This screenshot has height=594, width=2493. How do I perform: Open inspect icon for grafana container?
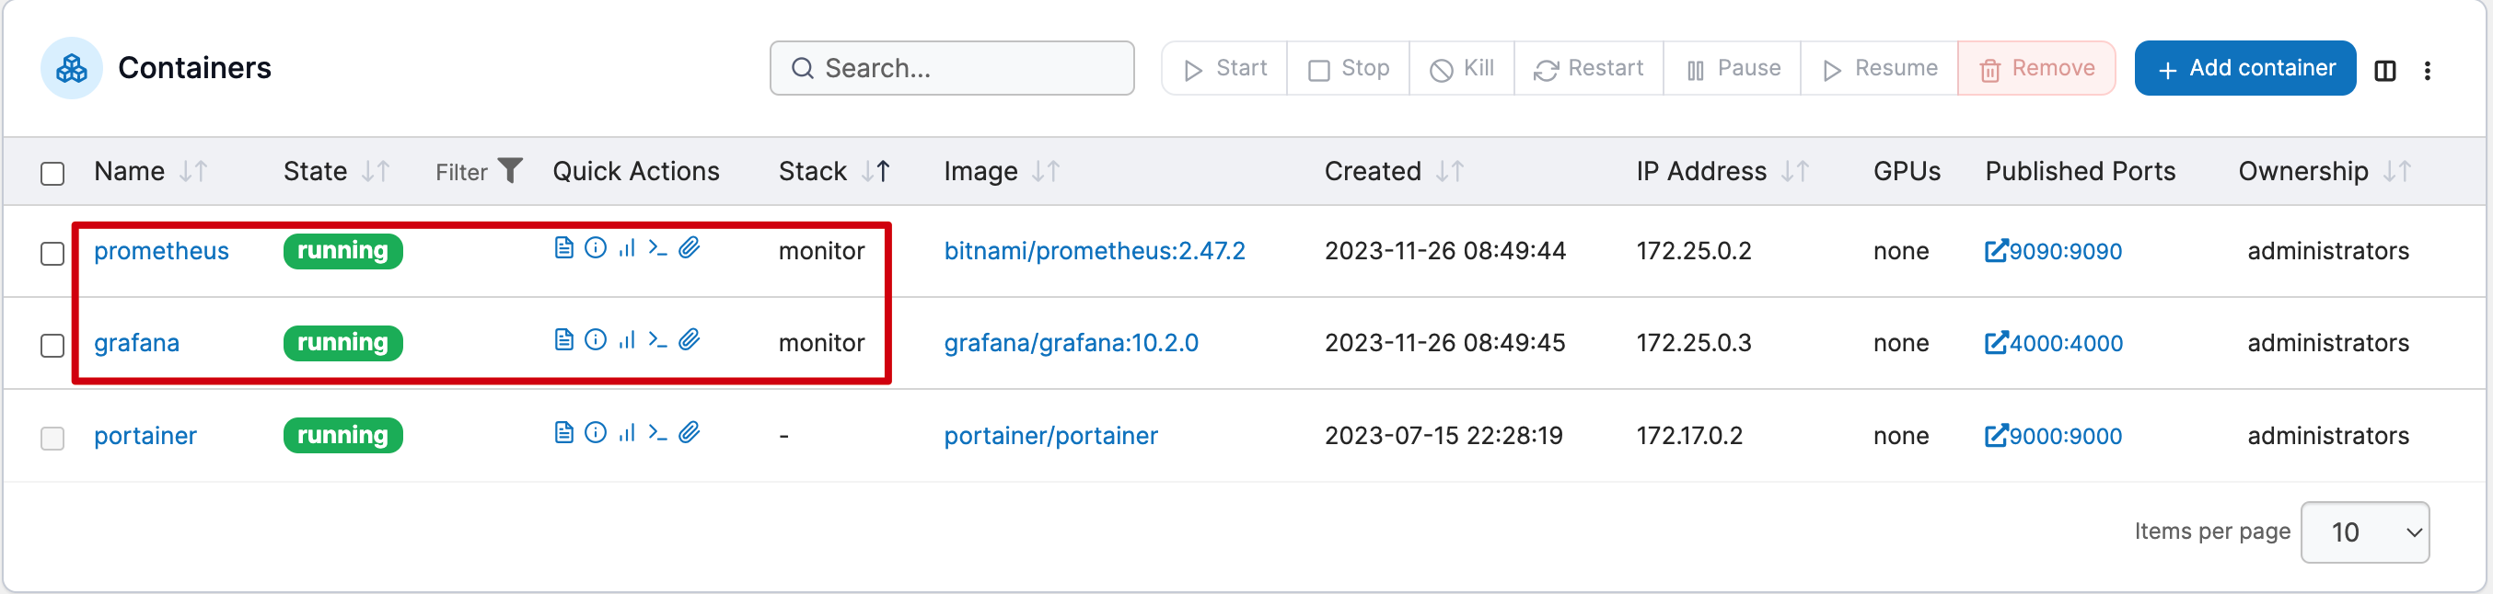pos(597,340)
